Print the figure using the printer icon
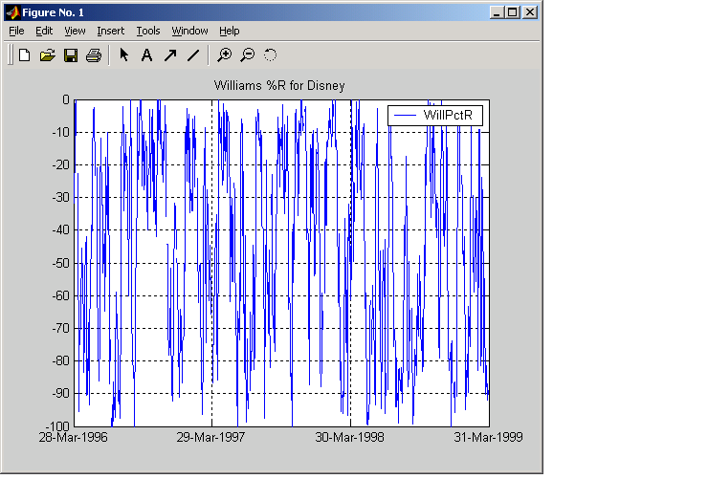The width and height of the screenshot is (708, 479). point(94,55)
